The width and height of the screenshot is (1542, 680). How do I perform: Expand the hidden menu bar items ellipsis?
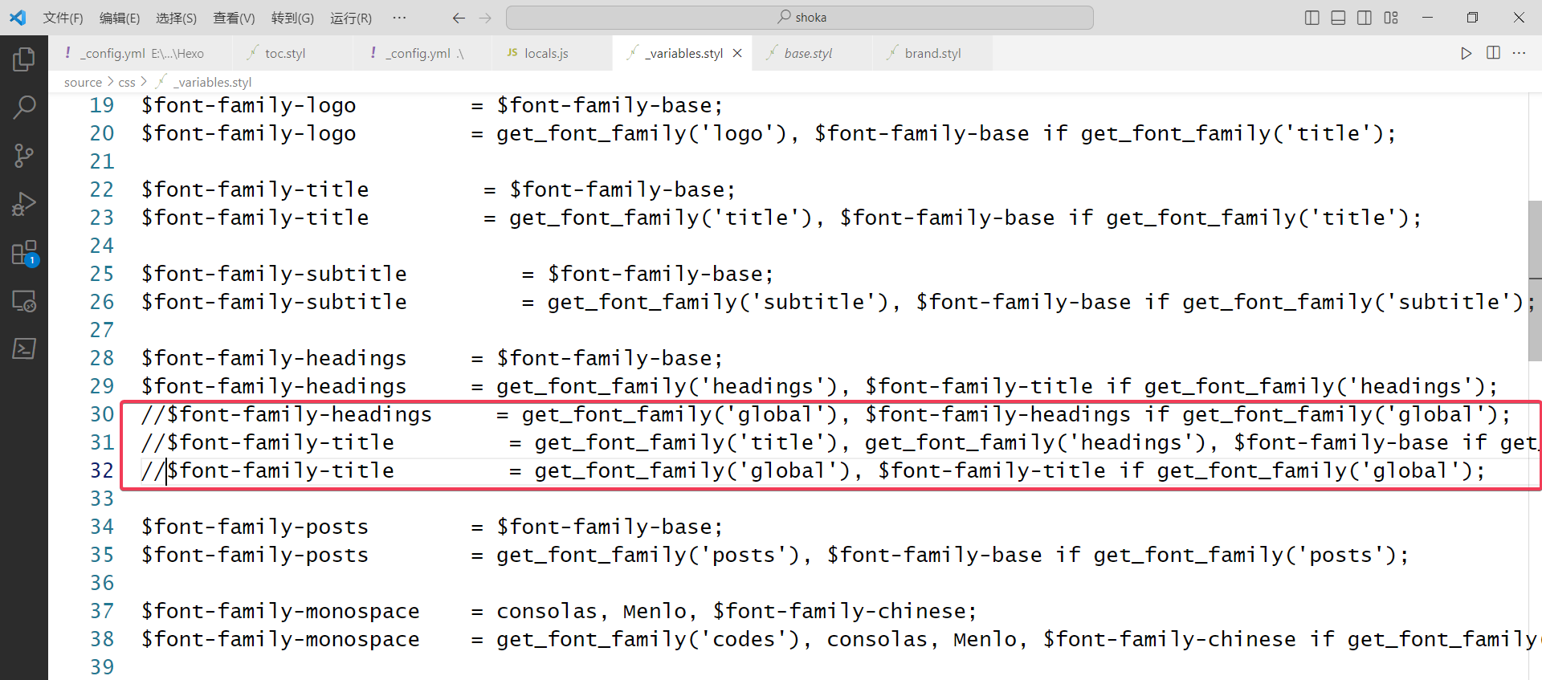[399, 18]
